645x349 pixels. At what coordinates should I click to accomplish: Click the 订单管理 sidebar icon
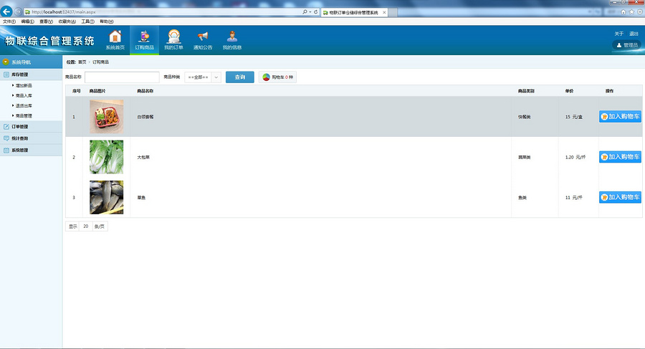click(x=6, y=126)
